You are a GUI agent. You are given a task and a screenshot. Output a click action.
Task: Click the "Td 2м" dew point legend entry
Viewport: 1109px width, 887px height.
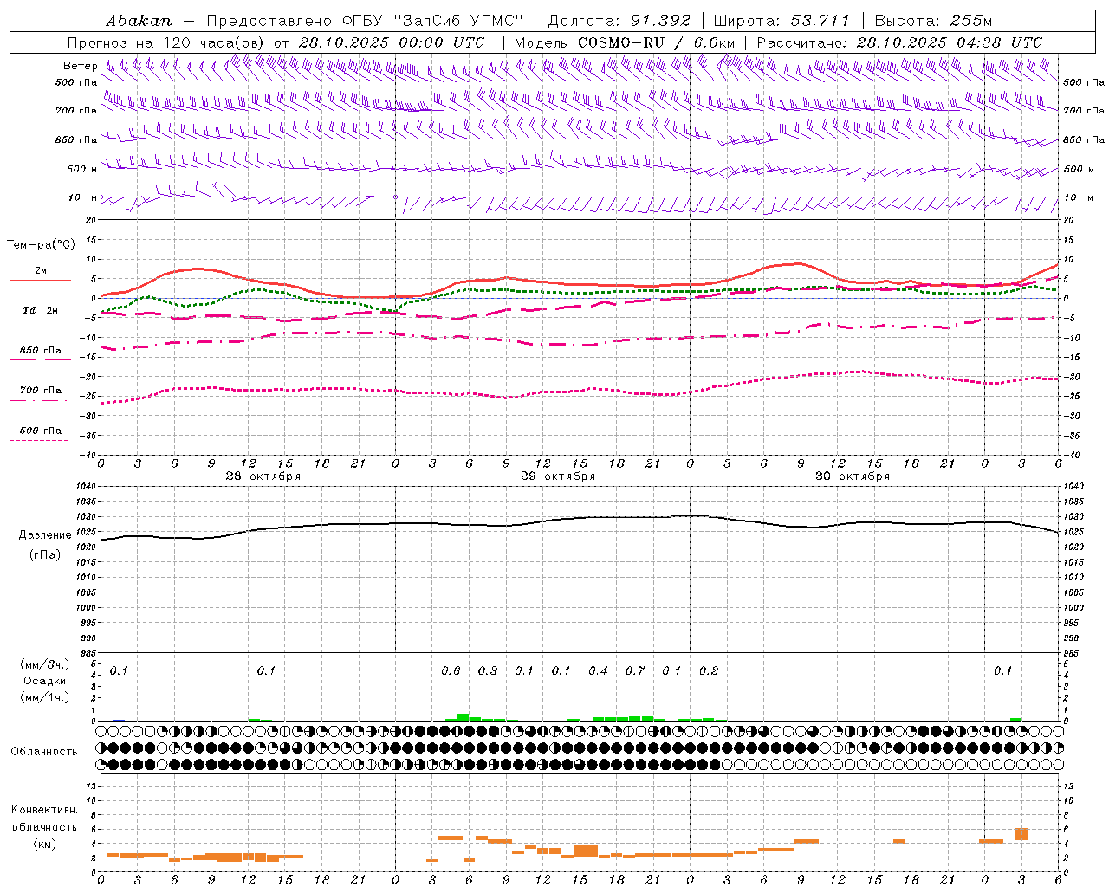point(41,310)
